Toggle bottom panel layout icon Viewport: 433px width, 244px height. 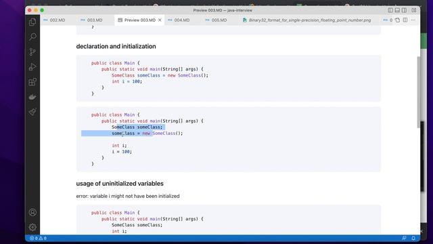[397, 10]
